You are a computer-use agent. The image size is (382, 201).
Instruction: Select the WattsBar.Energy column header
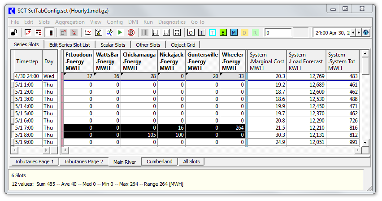(x=108, y=61)
